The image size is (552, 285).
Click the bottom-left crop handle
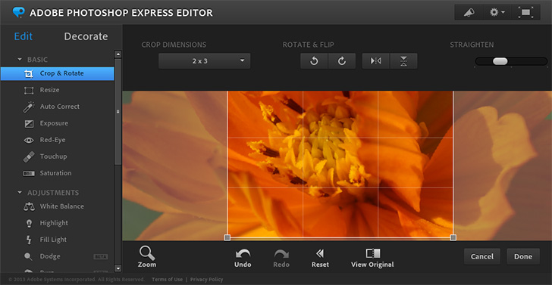(227, 237)
